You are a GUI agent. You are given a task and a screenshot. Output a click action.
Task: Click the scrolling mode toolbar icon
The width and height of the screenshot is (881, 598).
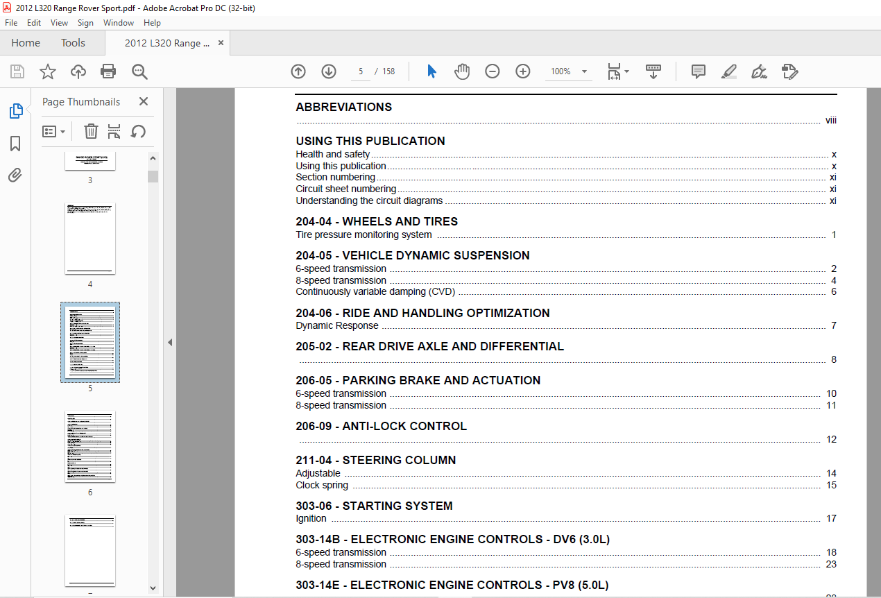pyautogui.click(x=653, y=71)
